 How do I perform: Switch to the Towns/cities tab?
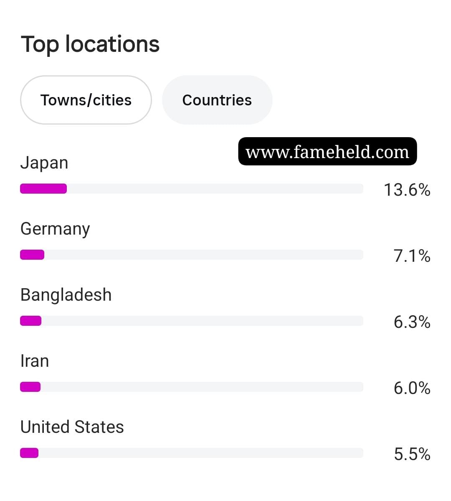click(x=86, y=100)
